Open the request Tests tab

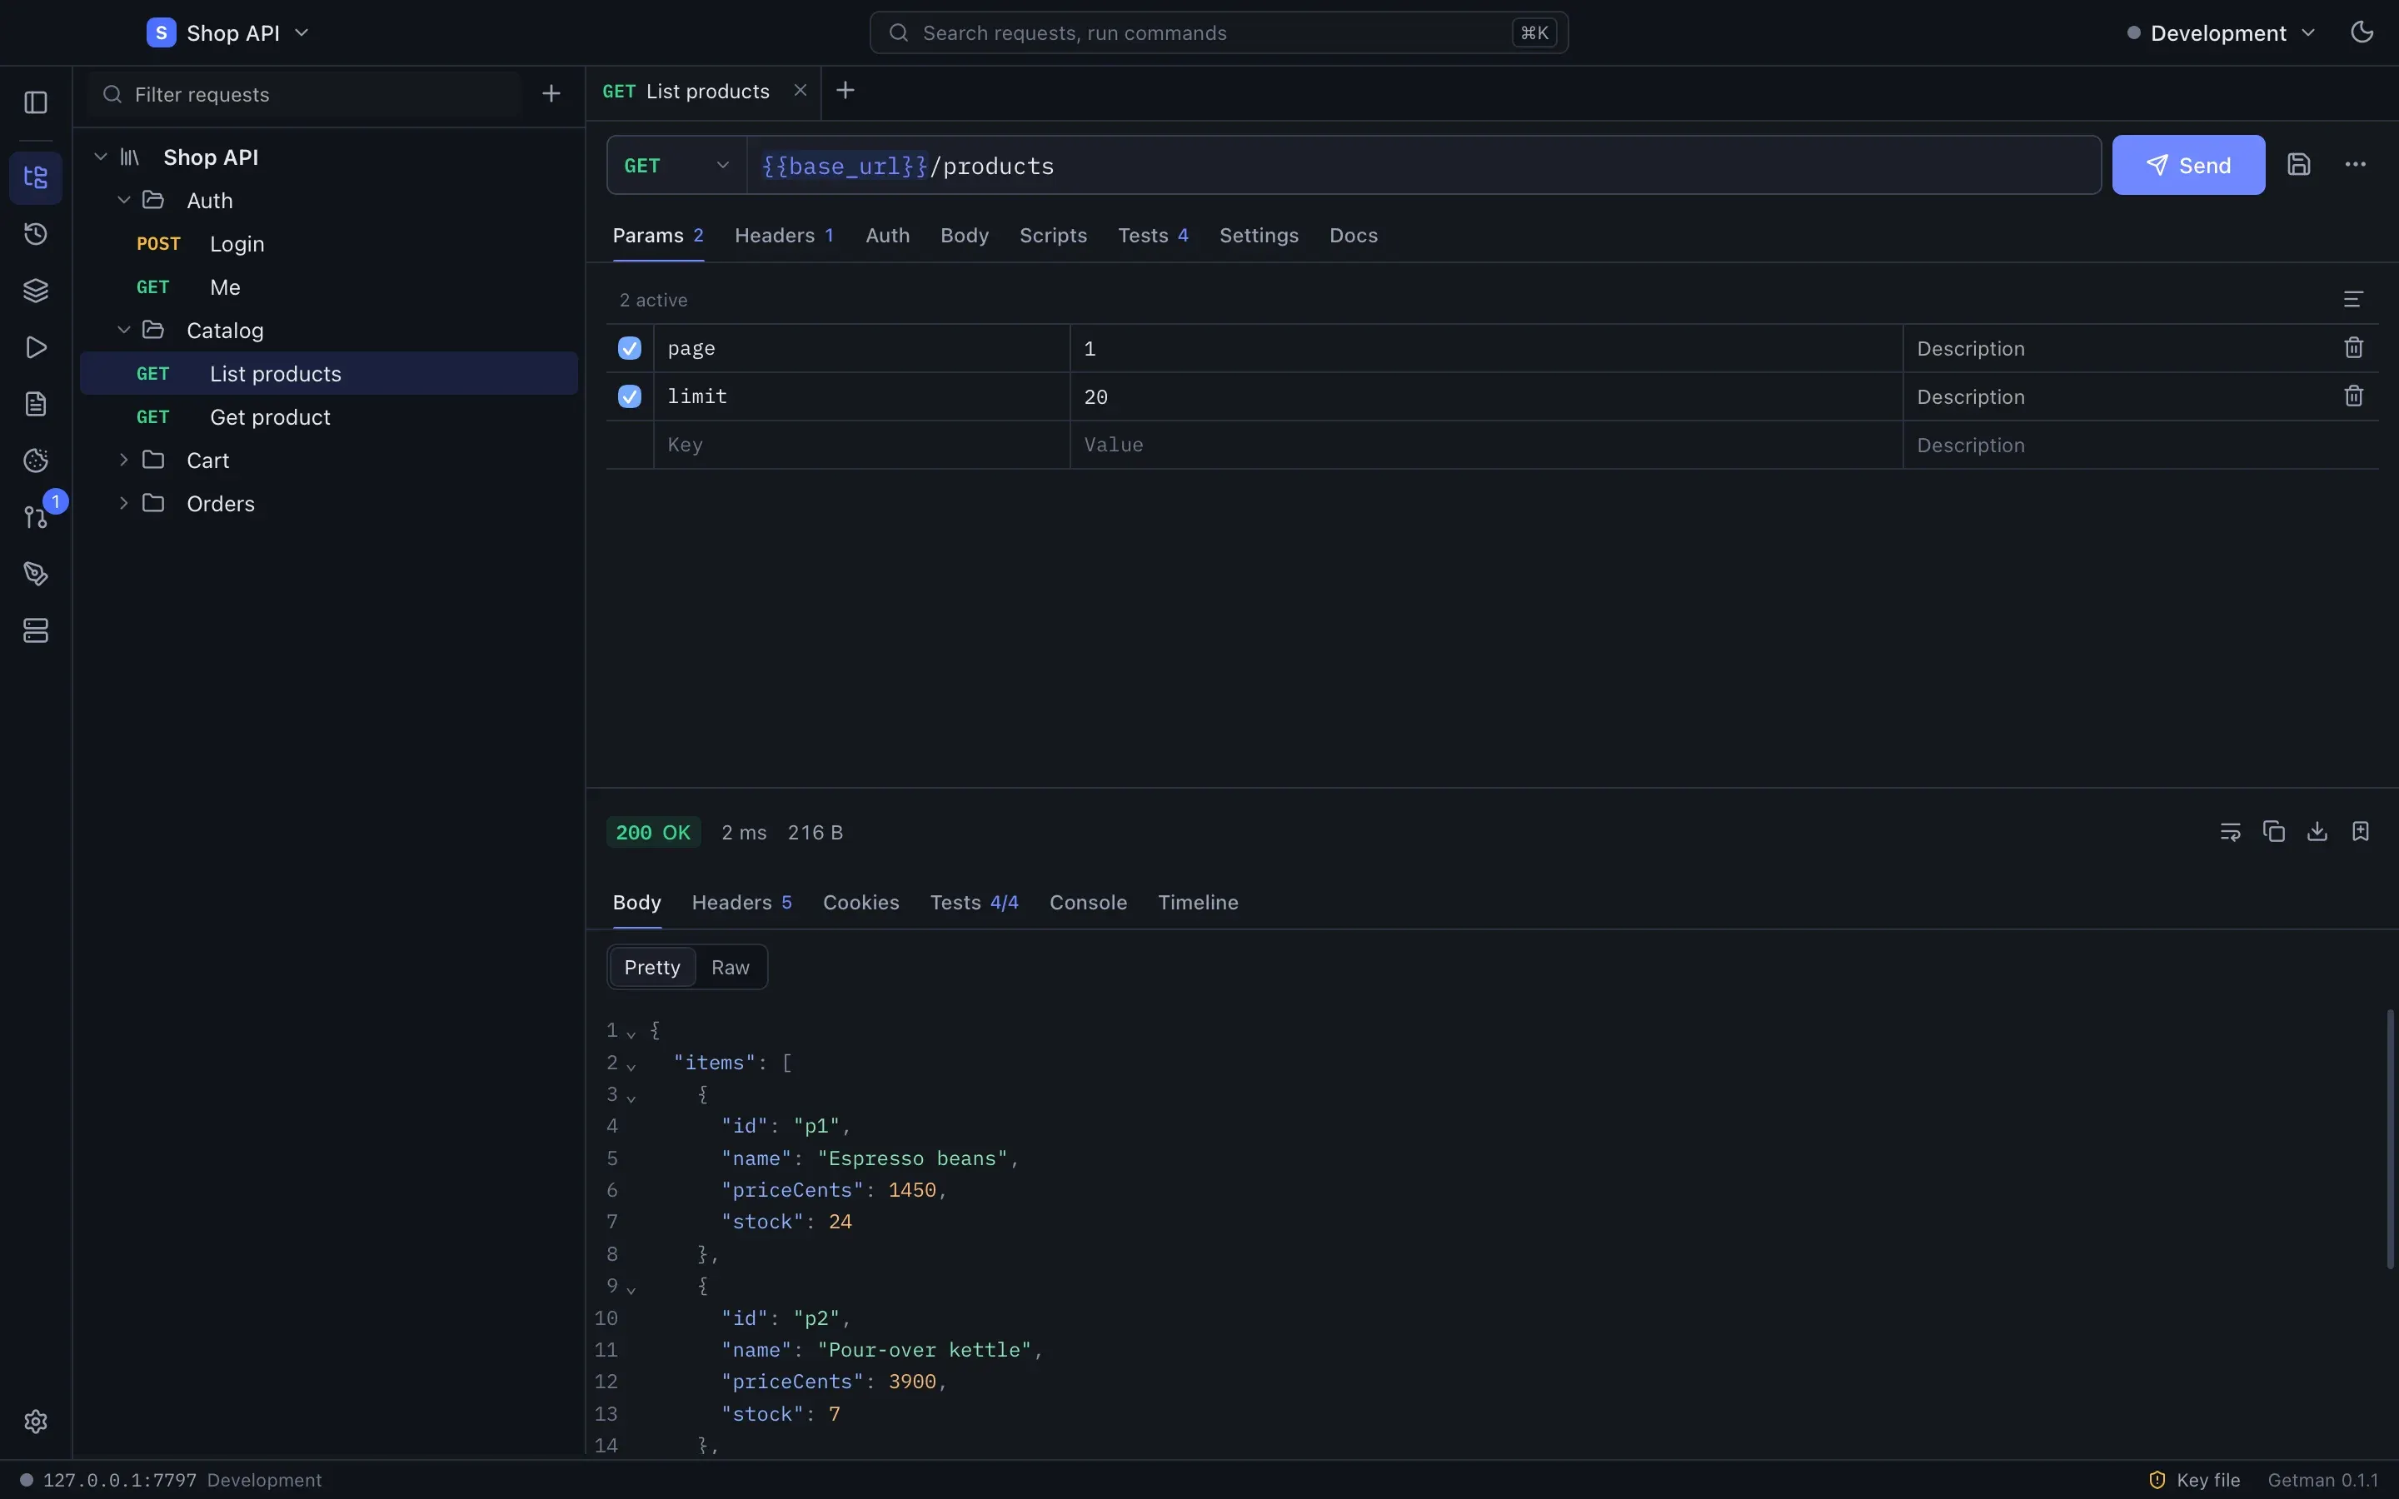click(1153, 235)
